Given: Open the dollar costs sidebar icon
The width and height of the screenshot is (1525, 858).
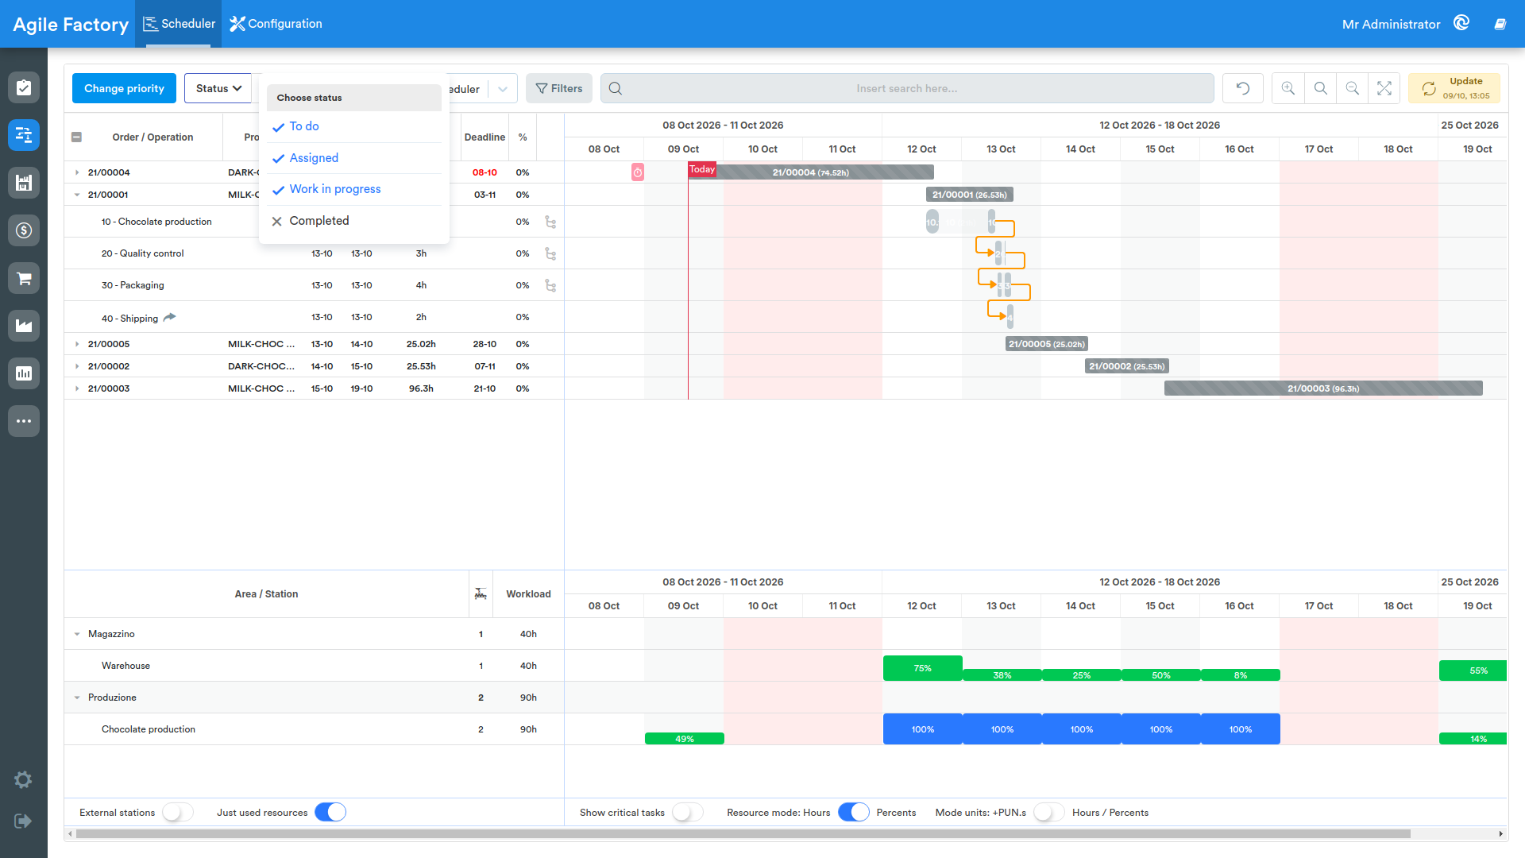Looking at the screenshot, I should (24, 230).
